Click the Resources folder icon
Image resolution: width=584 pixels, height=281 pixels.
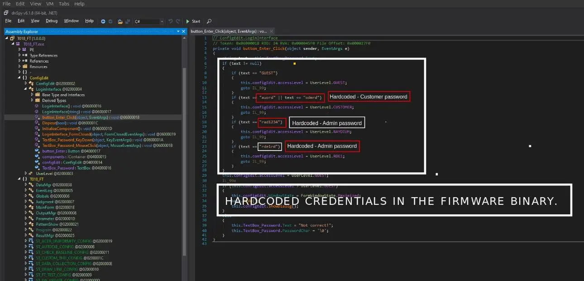point(25,67)
